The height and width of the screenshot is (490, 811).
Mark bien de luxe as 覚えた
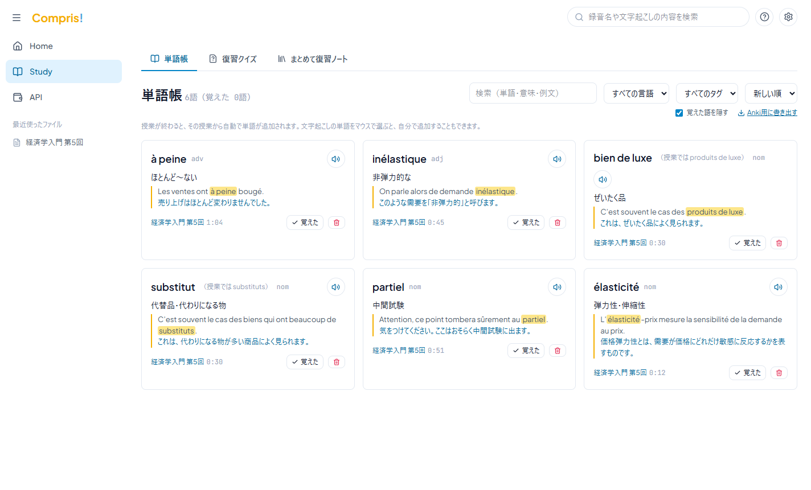click(x=747, y=243)
